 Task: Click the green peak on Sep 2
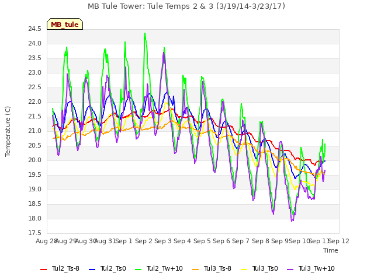click(145, 34)
